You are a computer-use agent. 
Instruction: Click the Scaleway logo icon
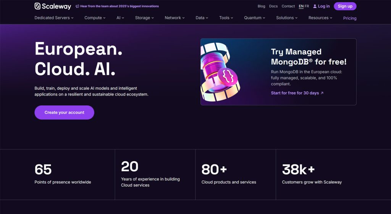pyautogui.click(x=37, y=6)
